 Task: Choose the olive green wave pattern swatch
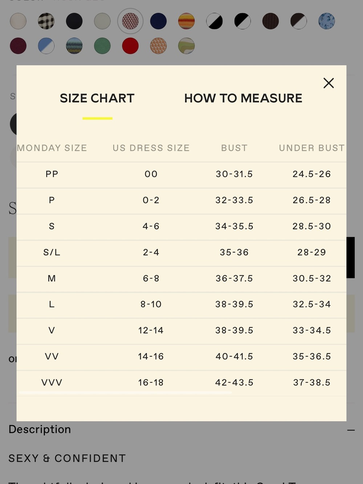click(x=187, y=46)
